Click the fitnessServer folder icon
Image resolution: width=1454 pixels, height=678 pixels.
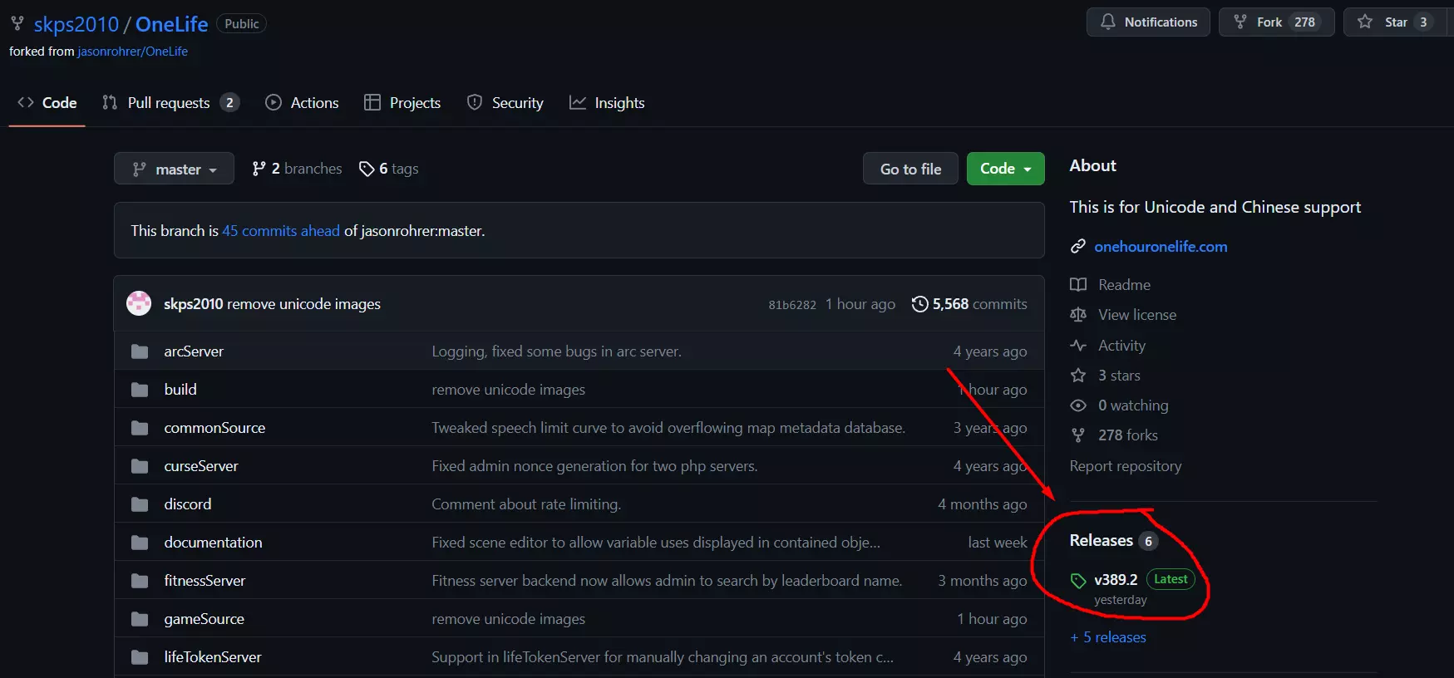click(140, 581)
